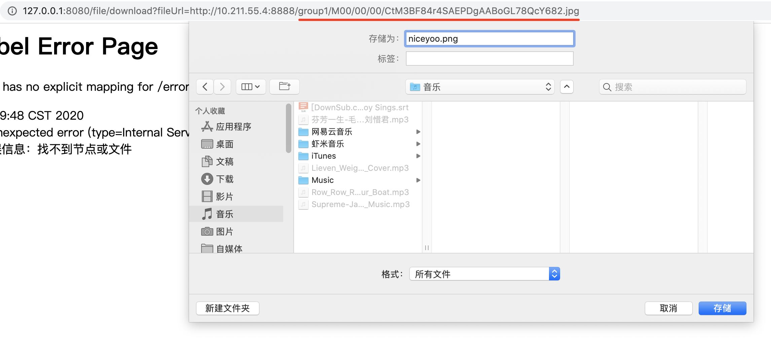Image resolution: width=771 pixels, height=353 pixels.
Task: Click the 存储 save button
Action: pyautogui.click(x=722, y=308)
